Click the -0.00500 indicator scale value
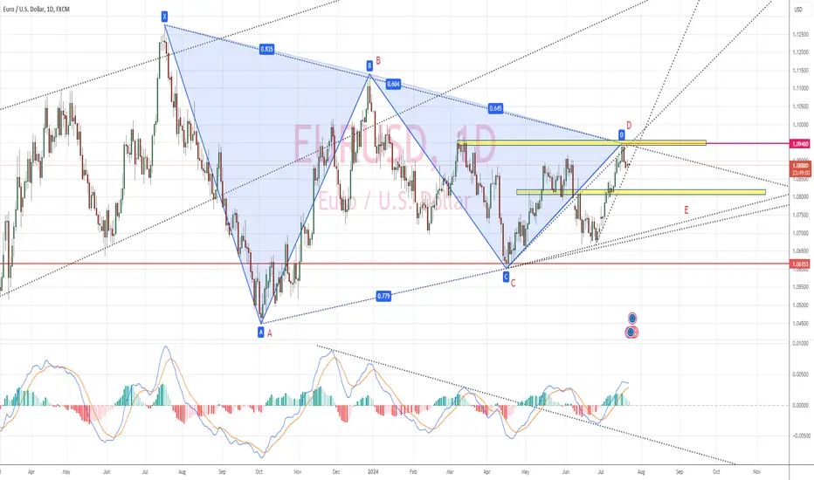Image resolution: width=814 pixels, height=480 pixels. click(799, 435)
